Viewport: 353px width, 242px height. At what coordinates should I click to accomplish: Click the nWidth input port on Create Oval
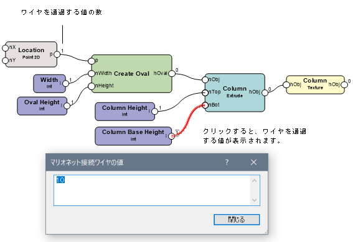[x=92, y=73]
